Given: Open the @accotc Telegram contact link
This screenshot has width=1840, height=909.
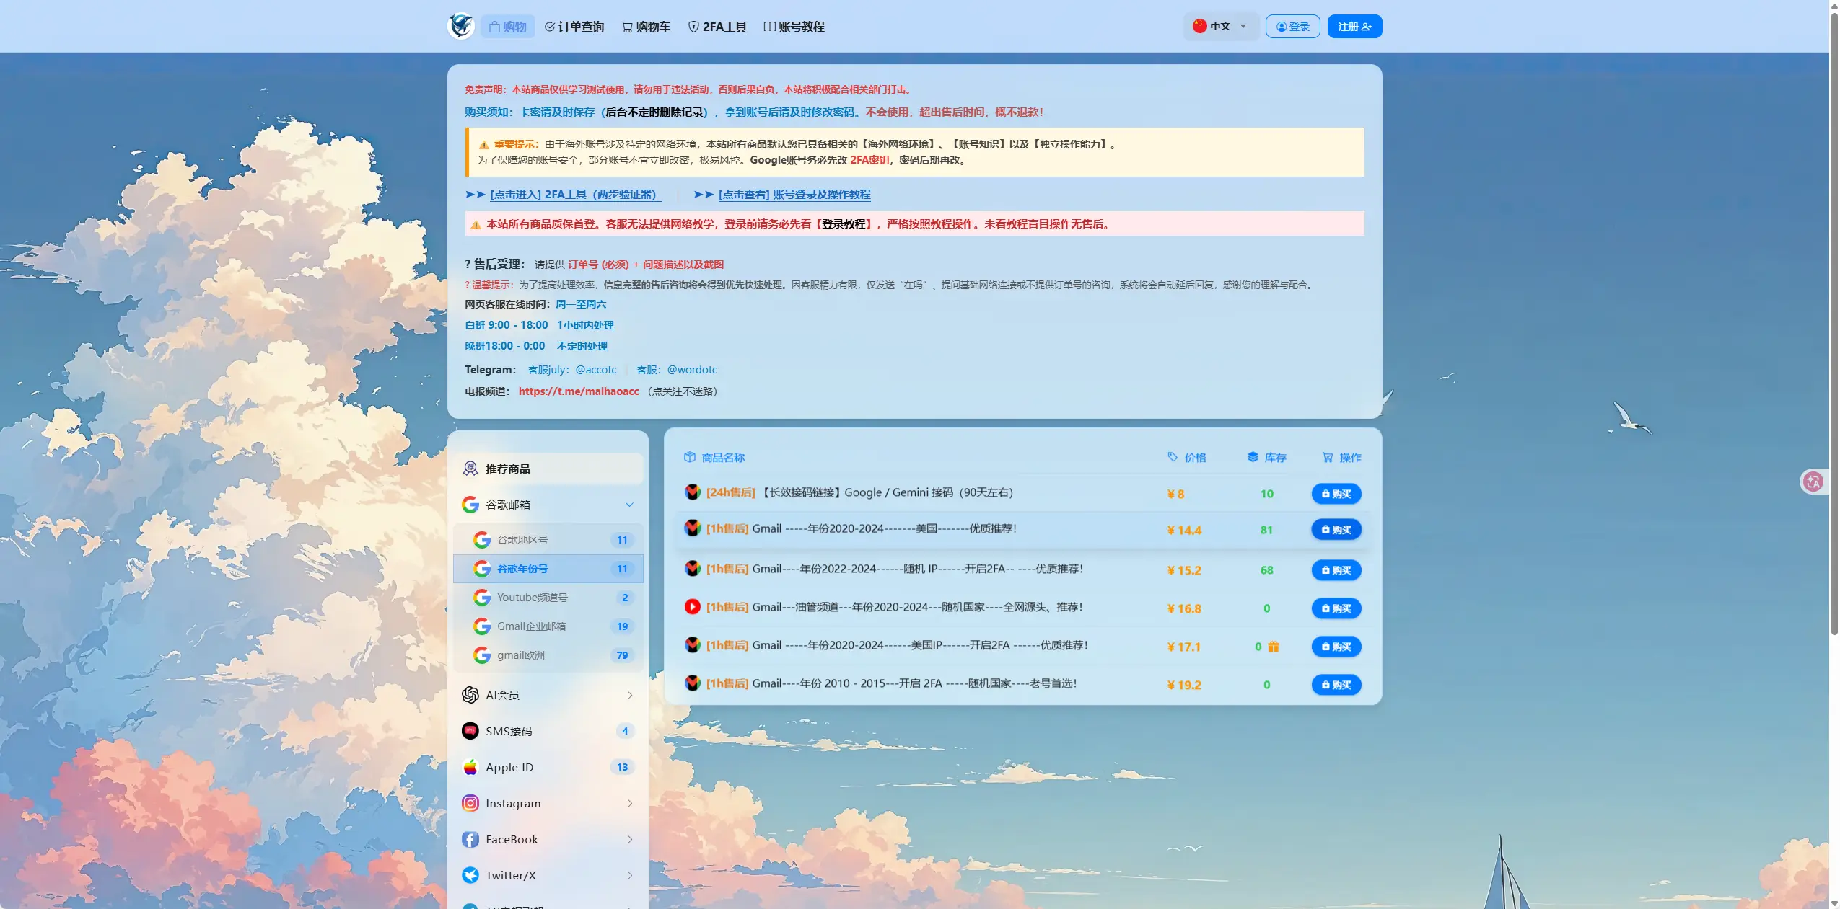Looking at the screenshot, I should [596, 370].
